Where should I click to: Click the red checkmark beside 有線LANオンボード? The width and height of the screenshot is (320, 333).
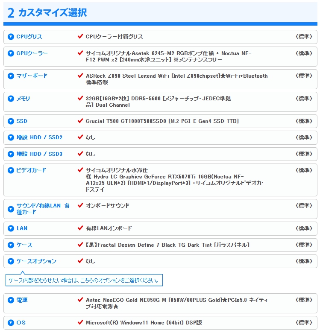(x=80, y=228)
